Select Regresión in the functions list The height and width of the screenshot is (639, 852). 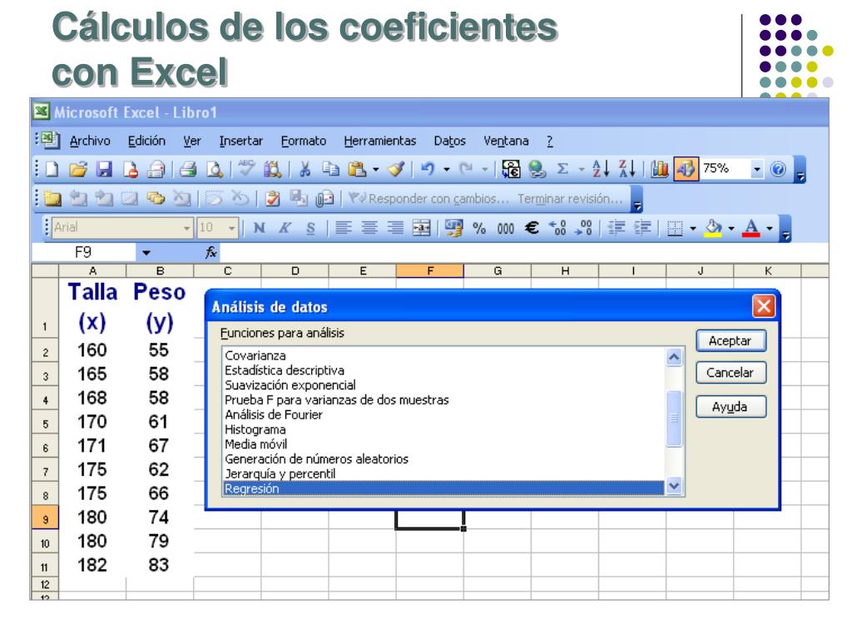pos(443,488)
